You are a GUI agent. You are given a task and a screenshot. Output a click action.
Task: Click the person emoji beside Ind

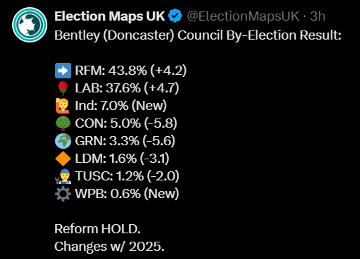(63, 106)
